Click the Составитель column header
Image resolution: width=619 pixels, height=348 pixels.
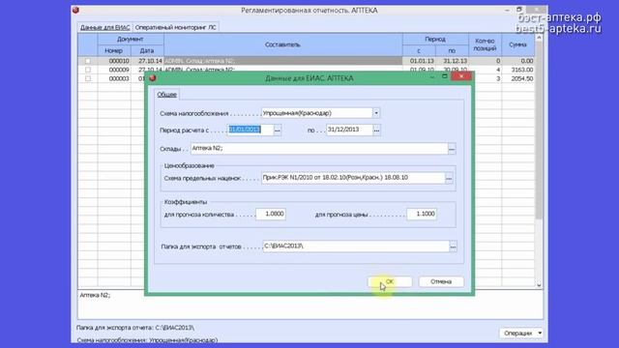(283, 44)
